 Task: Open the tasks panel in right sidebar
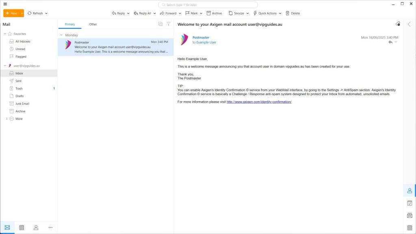pos(409,203)
